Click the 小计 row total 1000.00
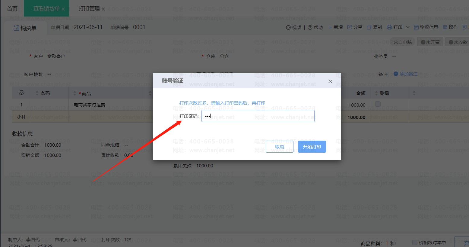The height and width of the screenshot is (247, 469). tap(357, 117)
